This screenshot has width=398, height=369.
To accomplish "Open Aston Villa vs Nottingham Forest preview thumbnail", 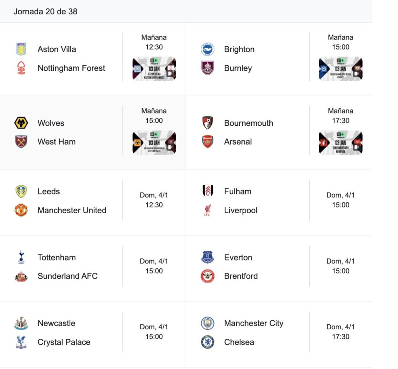I will point(154,69).
